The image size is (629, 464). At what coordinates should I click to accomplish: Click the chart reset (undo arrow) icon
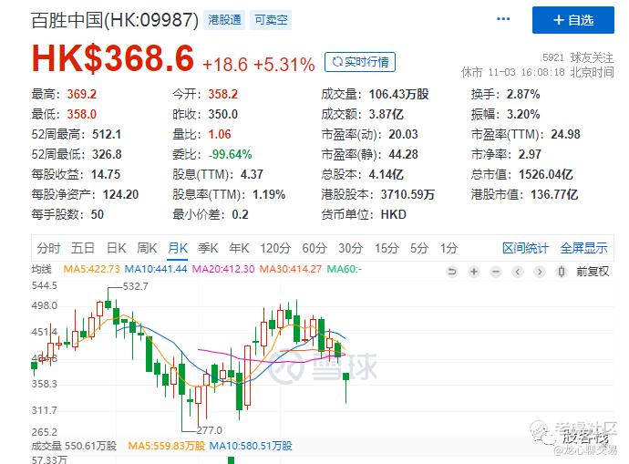tap(452, 272)
